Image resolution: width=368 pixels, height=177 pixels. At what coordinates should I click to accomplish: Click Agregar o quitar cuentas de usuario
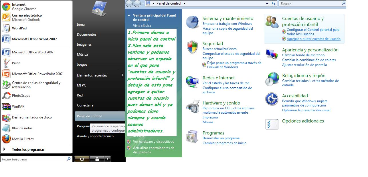click(314, 39)
